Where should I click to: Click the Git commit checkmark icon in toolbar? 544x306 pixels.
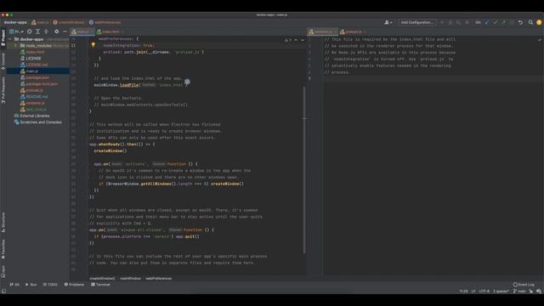(495, 23)
